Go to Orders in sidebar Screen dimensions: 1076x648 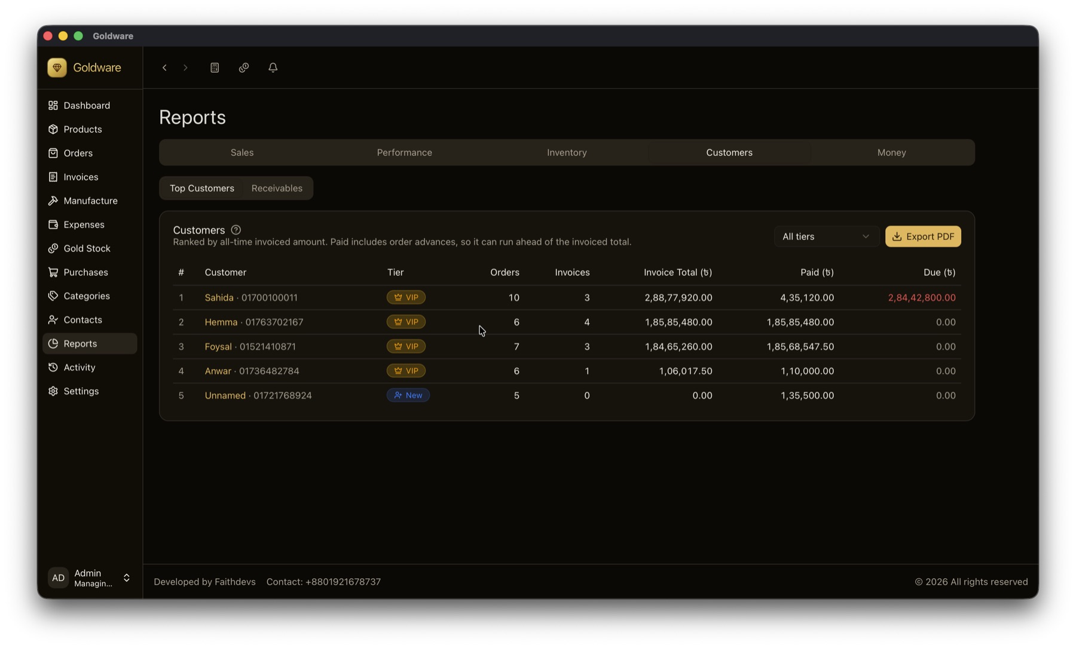click(90, 153)
